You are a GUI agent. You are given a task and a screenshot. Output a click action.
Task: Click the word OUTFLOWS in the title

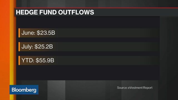click(x=76, y=12)
